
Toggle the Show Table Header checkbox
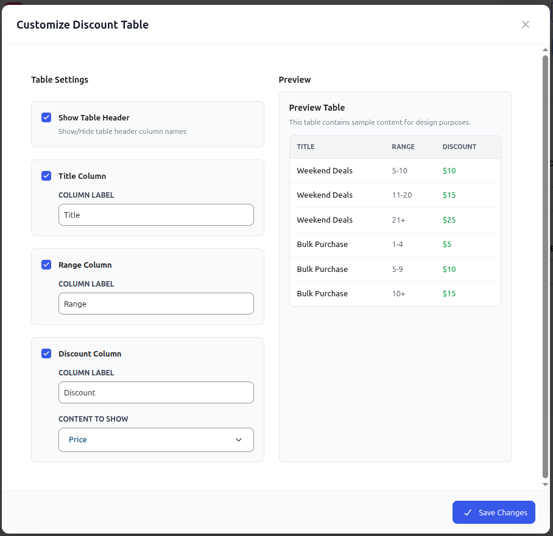click(46, 117)
